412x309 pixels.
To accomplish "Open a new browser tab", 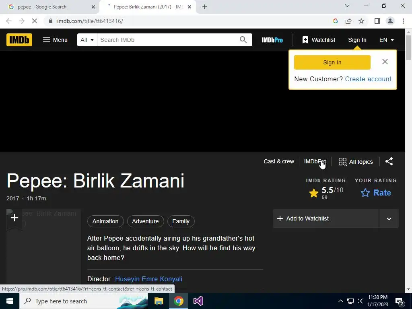I will [205, 7].
